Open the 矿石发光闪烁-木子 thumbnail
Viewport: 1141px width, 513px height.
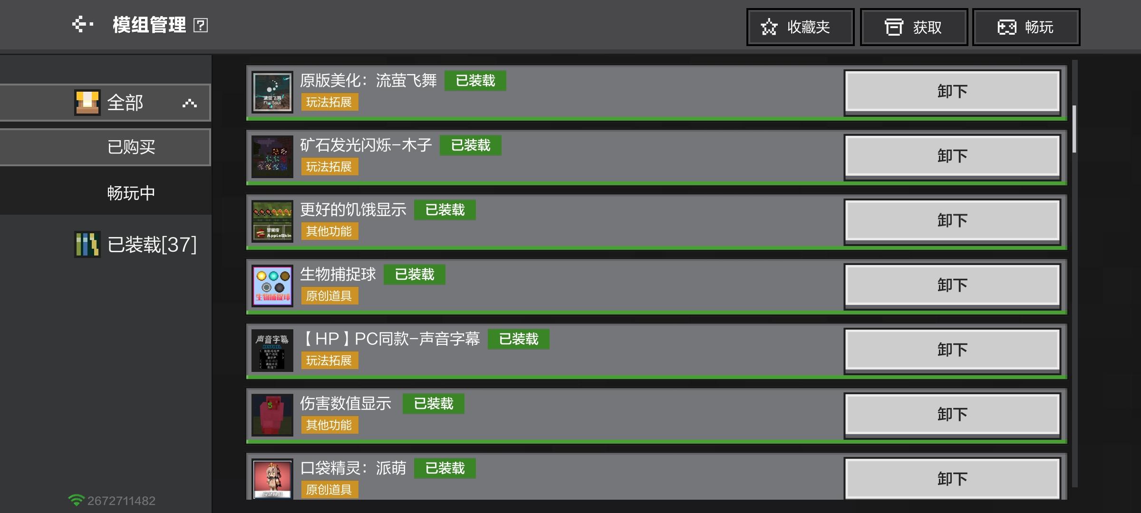[x=272, y=156]
